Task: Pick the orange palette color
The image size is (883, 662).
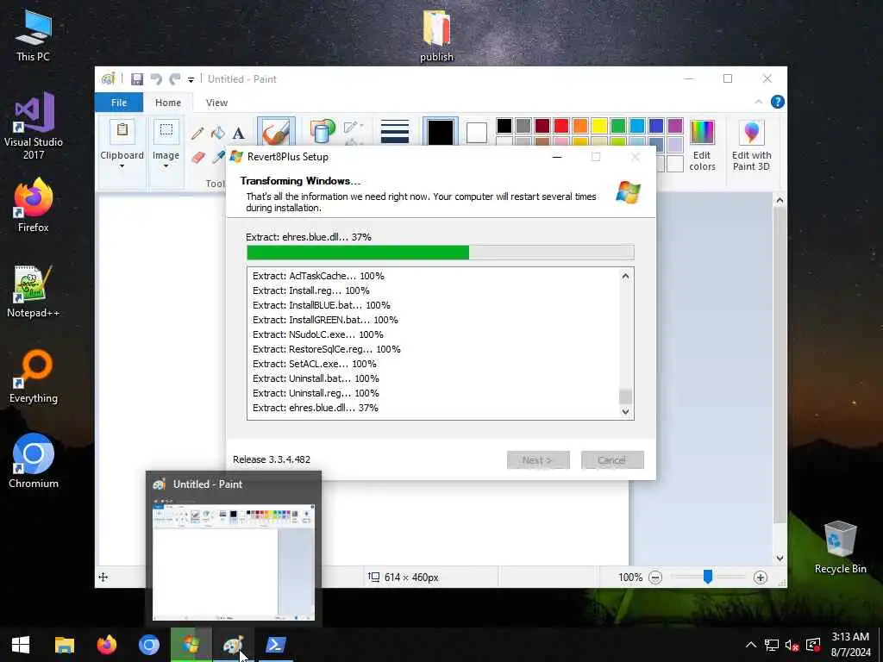Action: click(580, 126)
